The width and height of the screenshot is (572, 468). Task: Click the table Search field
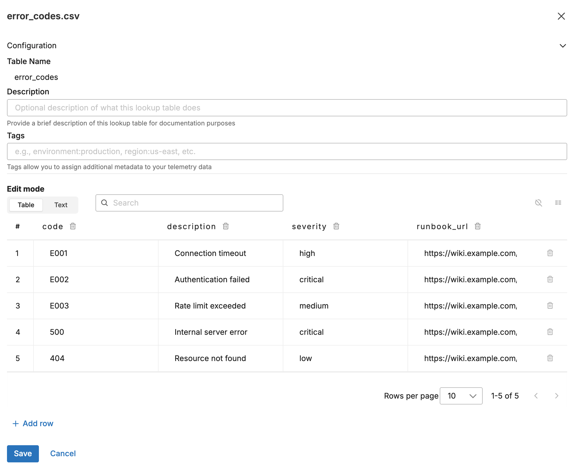point(189,203)
